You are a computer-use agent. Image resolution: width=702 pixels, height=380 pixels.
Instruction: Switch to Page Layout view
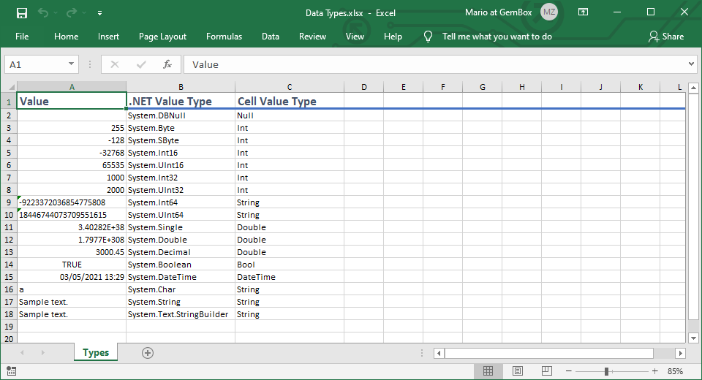(x=518, y=371)
